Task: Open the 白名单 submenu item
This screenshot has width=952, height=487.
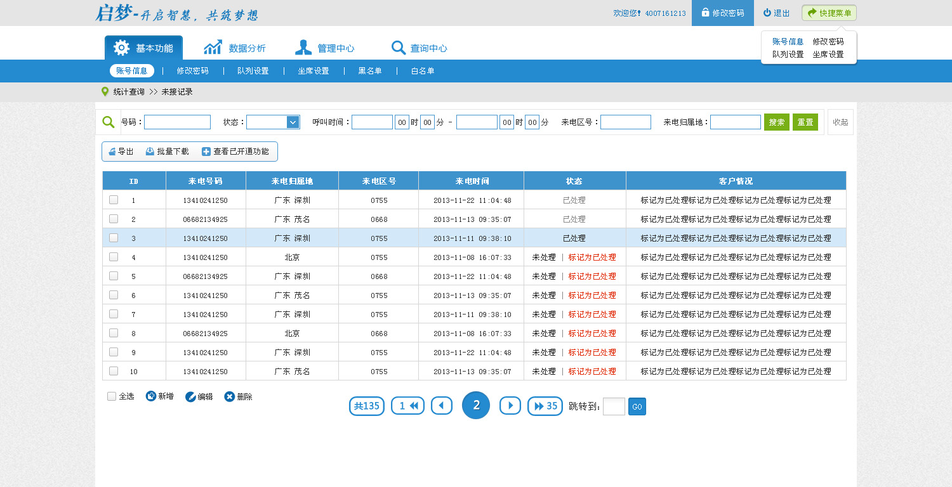Action: (x=423, y=71)
